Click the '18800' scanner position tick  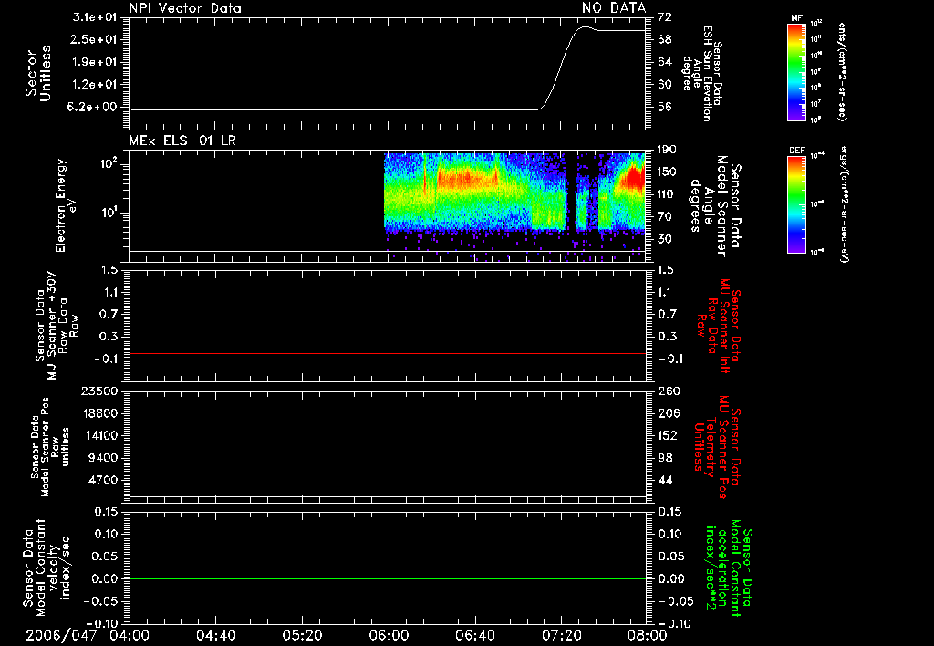point(99,413)
